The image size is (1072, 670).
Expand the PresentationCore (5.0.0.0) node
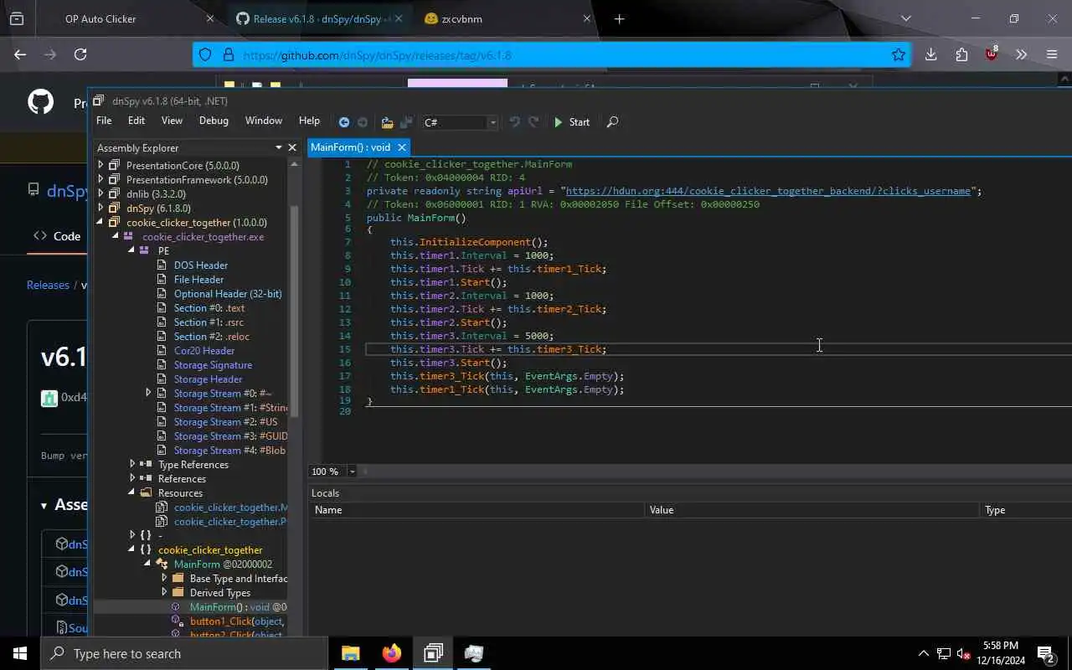(101, 166)
